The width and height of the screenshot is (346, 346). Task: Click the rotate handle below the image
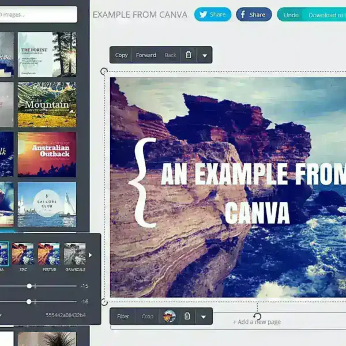(x=257, y=317)
